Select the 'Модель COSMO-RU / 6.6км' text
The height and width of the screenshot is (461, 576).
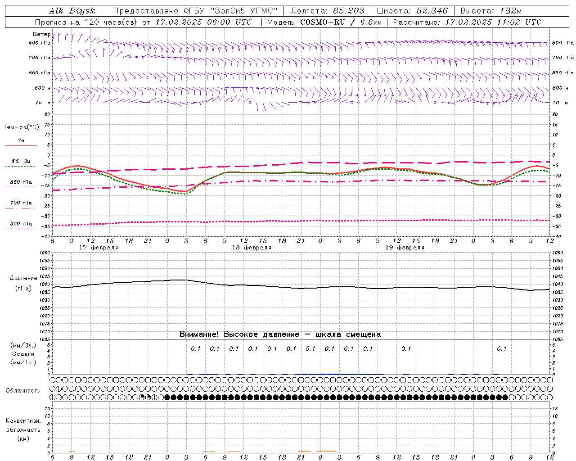pos(324,22)
